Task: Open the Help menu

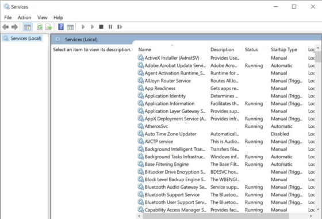Action: pyautogui.click(x=58, y=18)
